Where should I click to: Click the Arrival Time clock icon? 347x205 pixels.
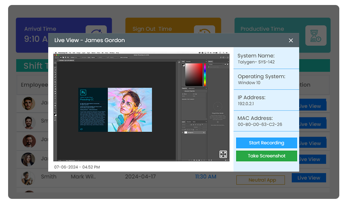[x=96, y=34]
